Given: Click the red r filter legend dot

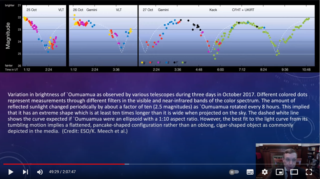Looking at the screenshot, I should click(150, 62).
